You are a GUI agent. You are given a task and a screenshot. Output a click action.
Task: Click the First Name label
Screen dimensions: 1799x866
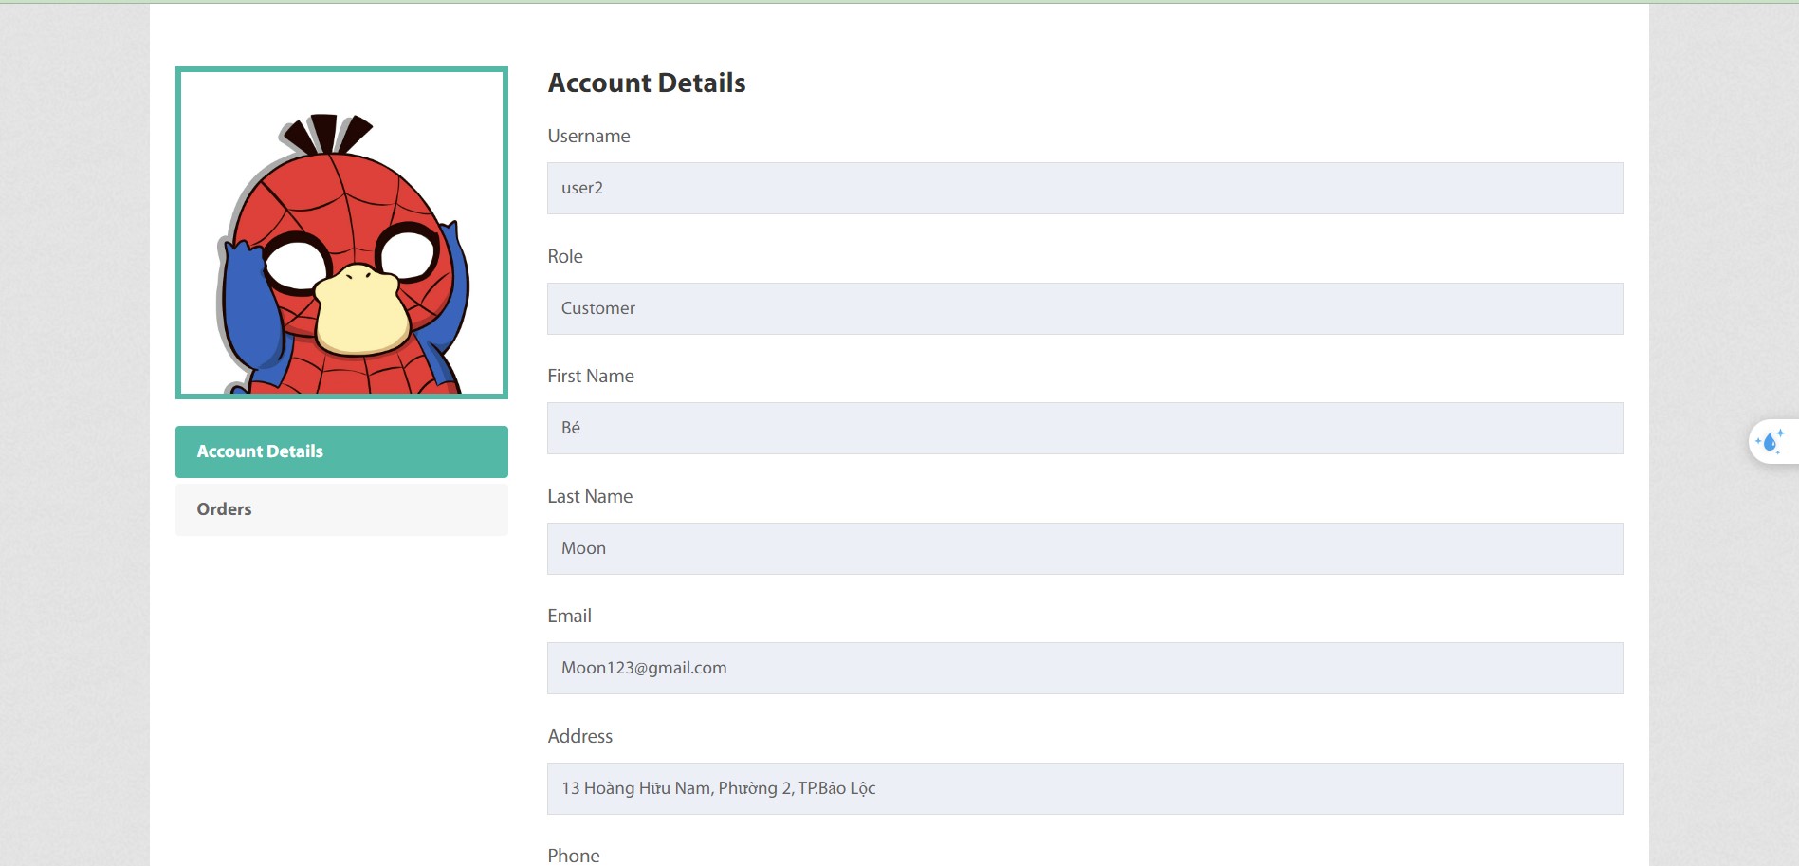(591, 376)
